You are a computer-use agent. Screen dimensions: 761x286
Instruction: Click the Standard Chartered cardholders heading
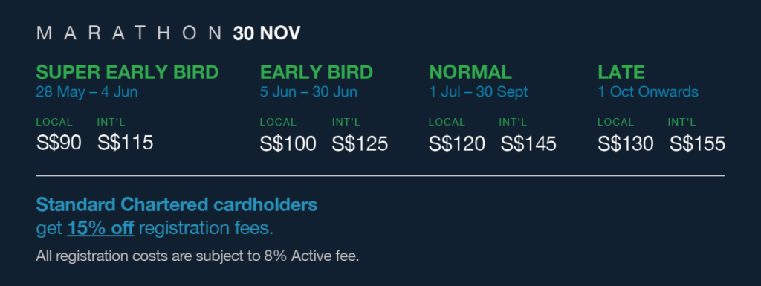pyautogui.click(x=177, y=204)
